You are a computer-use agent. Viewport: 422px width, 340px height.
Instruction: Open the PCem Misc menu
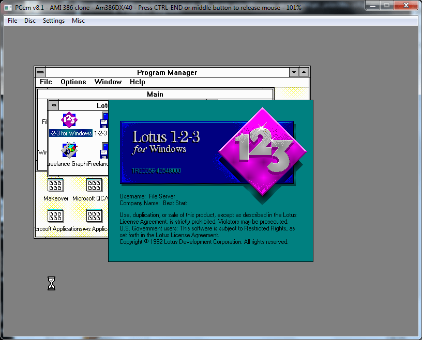coord(78,21)
